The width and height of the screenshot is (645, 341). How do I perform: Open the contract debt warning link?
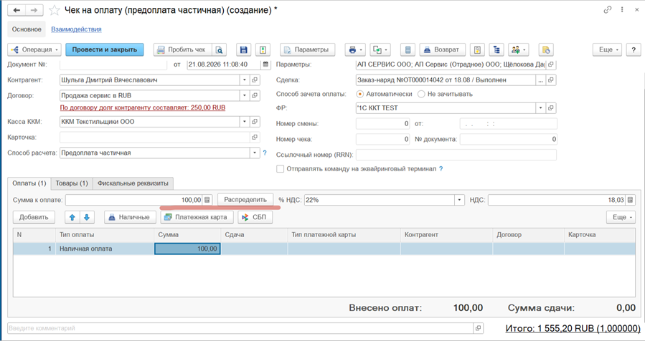point(143,107)
